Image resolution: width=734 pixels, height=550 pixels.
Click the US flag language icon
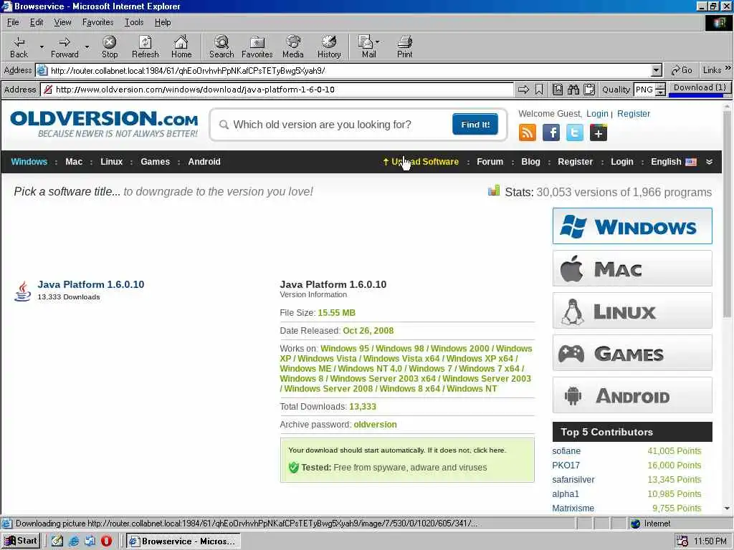691,162
